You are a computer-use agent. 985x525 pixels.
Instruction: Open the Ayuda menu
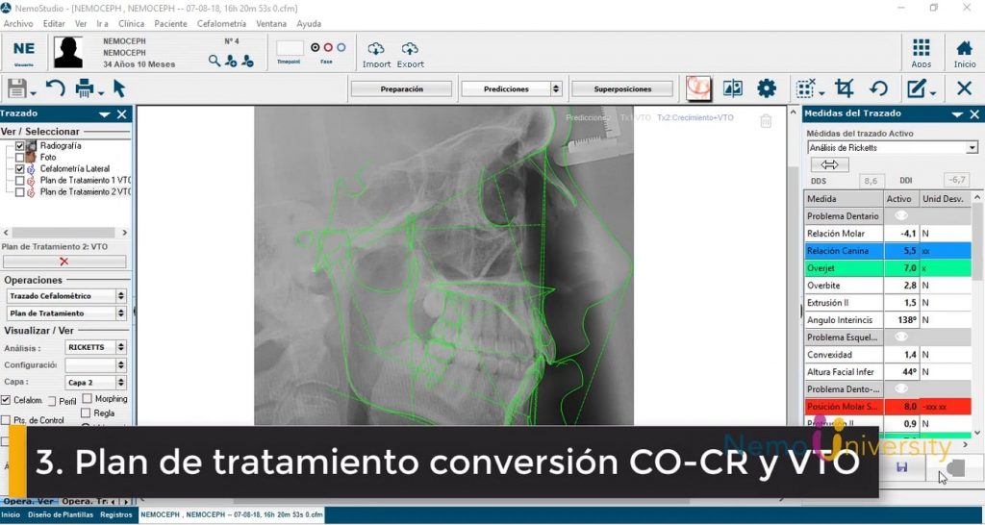(x=309, y=24)
